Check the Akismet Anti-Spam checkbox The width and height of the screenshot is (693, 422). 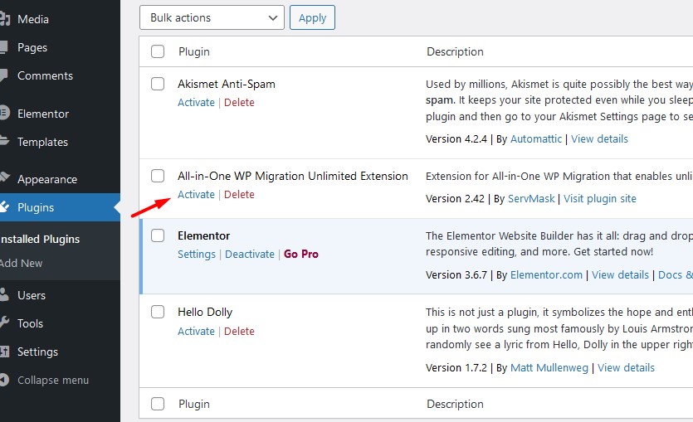pos(158,84)
